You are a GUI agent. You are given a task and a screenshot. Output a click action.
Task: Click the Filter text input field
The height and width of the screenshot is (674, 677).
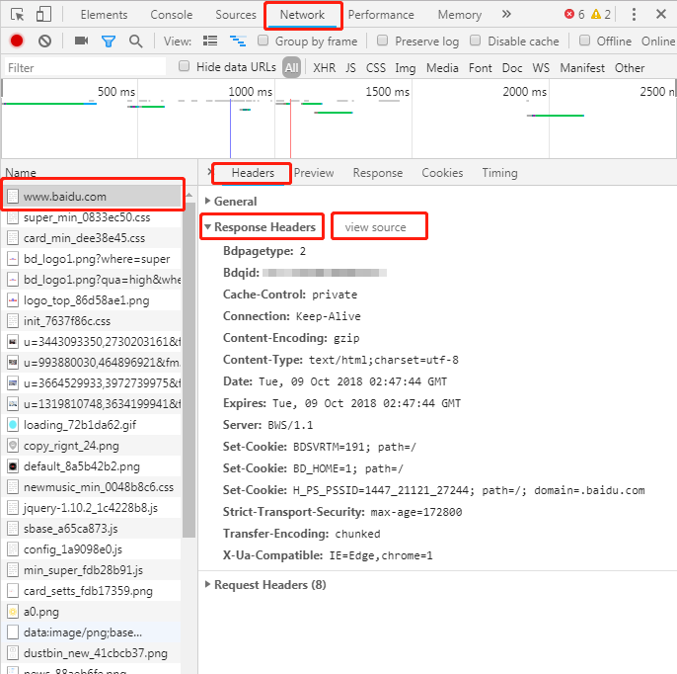(x=84, y=68)
